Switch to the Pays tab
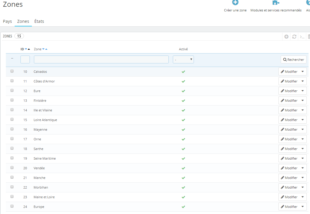The image size is (310, 214). point(7,21)
